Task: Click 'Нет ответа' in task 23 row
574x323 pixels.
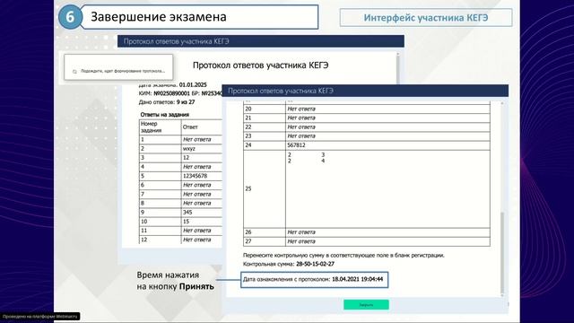Action: 301,136
